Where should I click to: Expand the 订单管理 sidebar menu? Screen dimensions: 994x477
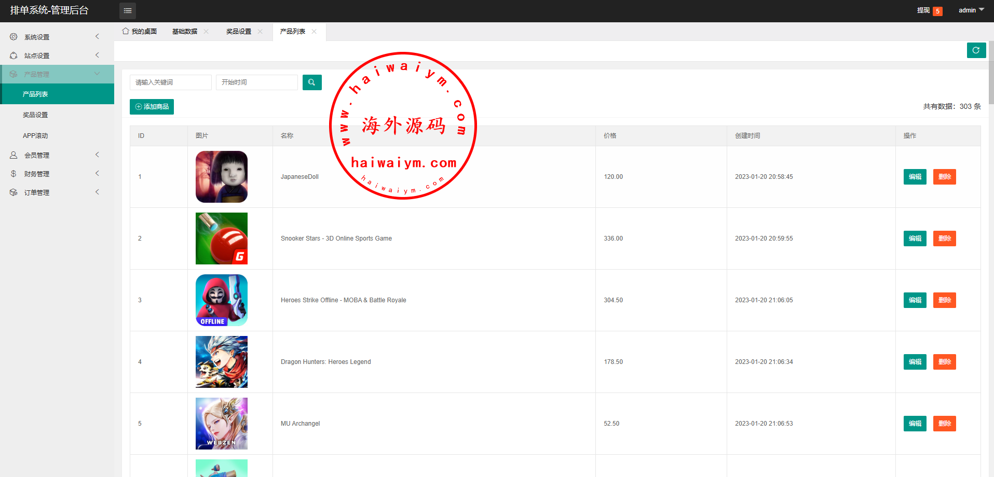click(57, 192)
